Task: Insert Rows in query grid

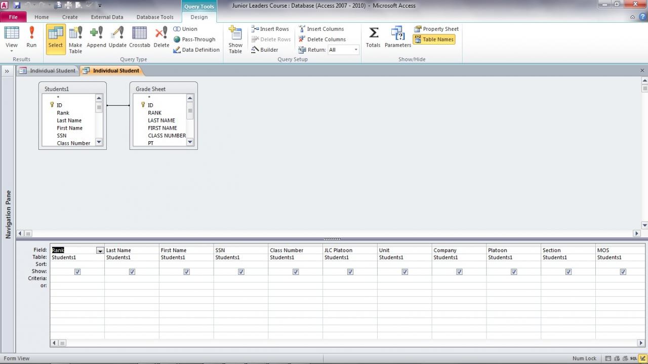Action: (x=270, y=29)
